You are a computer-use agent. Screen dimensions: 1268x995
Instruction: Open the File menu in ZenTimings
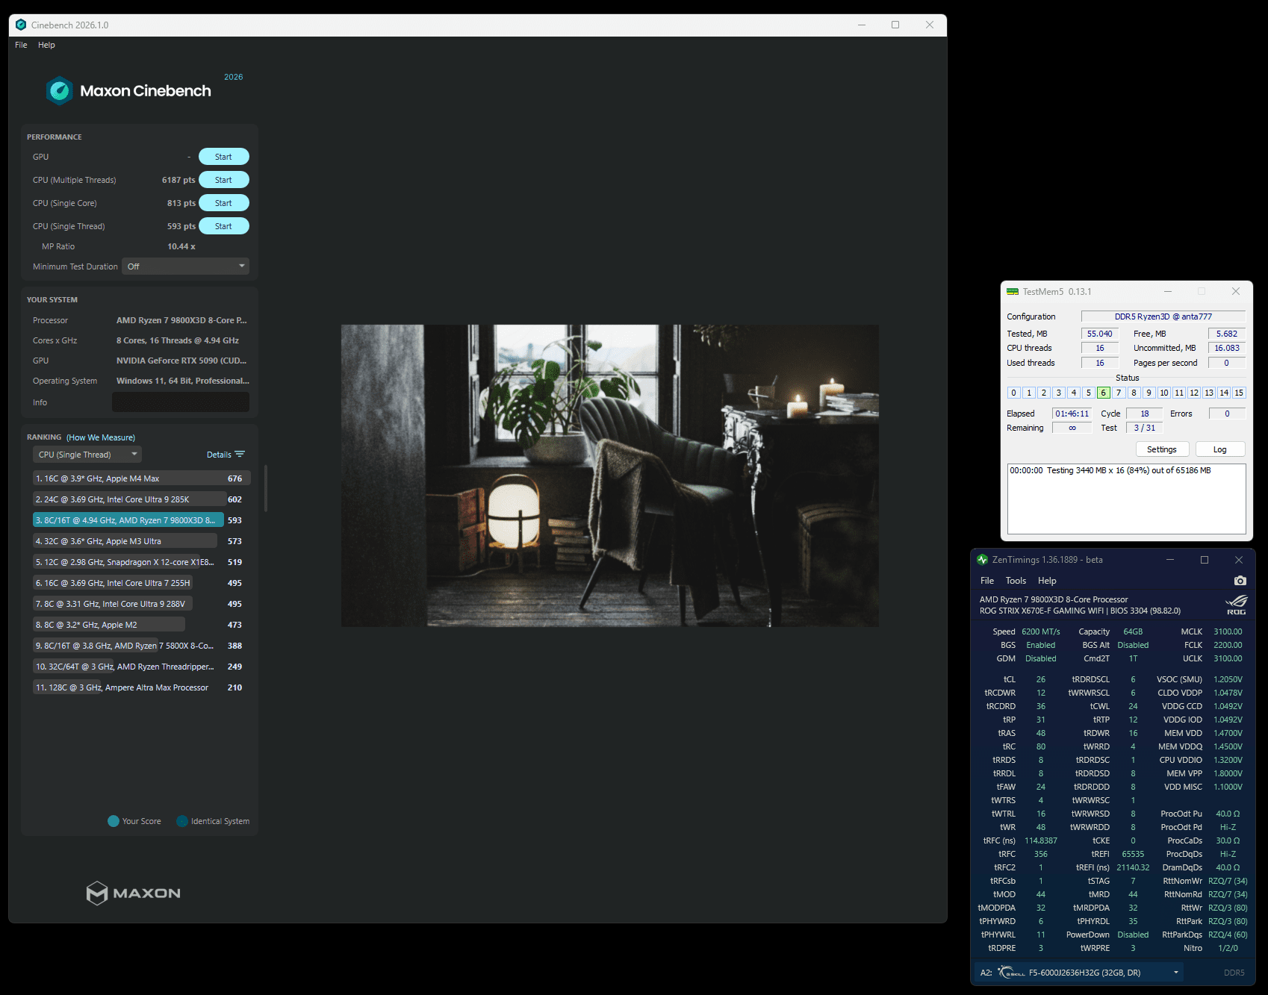(x=987, y=581)
